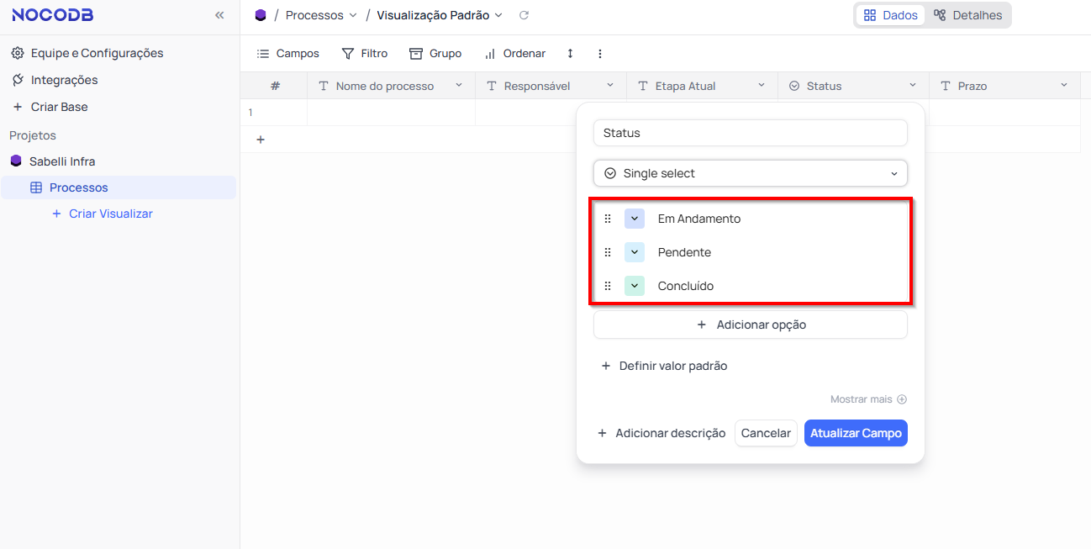Click the row height adjustment icon
The image size is (1091, 549).
coord(570,53)
